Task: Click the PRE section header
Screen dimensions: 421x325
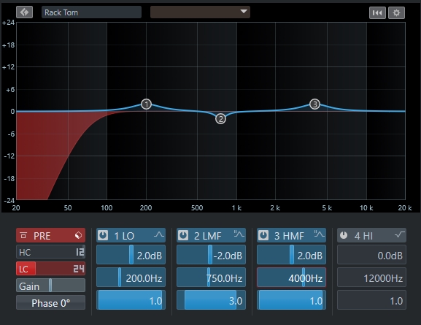Action: click(x=51, y=235)
